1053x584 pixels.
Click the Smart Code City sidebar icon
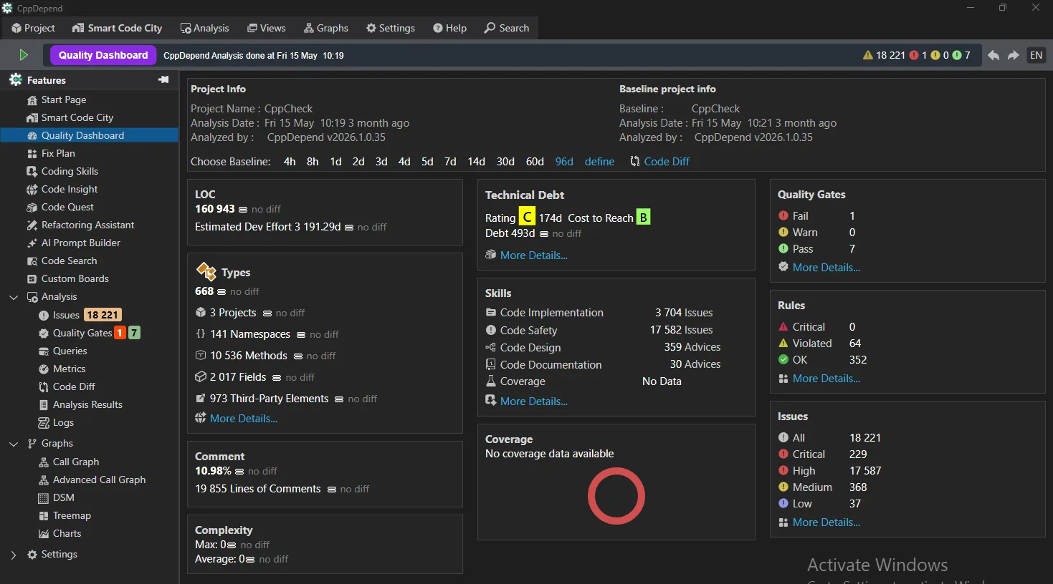[x=32, y=118]
